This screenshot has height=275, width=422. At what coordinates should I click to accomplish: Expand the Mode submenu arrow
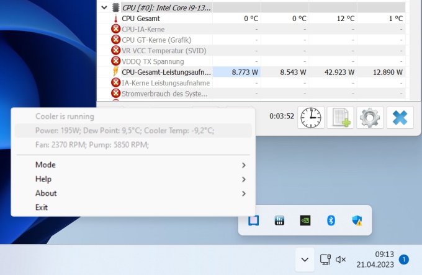tap(243, 165)
